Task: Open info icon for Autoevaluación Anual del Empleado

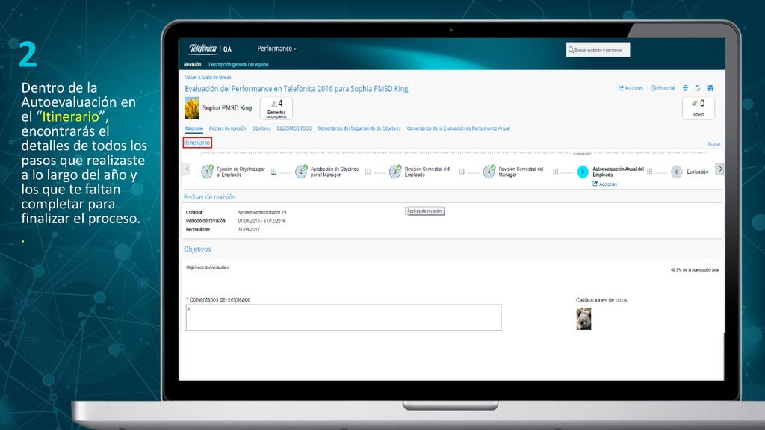Action: click(649, 172)
